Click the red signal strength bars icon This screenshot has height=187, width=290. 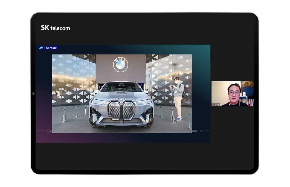[213, 105]
